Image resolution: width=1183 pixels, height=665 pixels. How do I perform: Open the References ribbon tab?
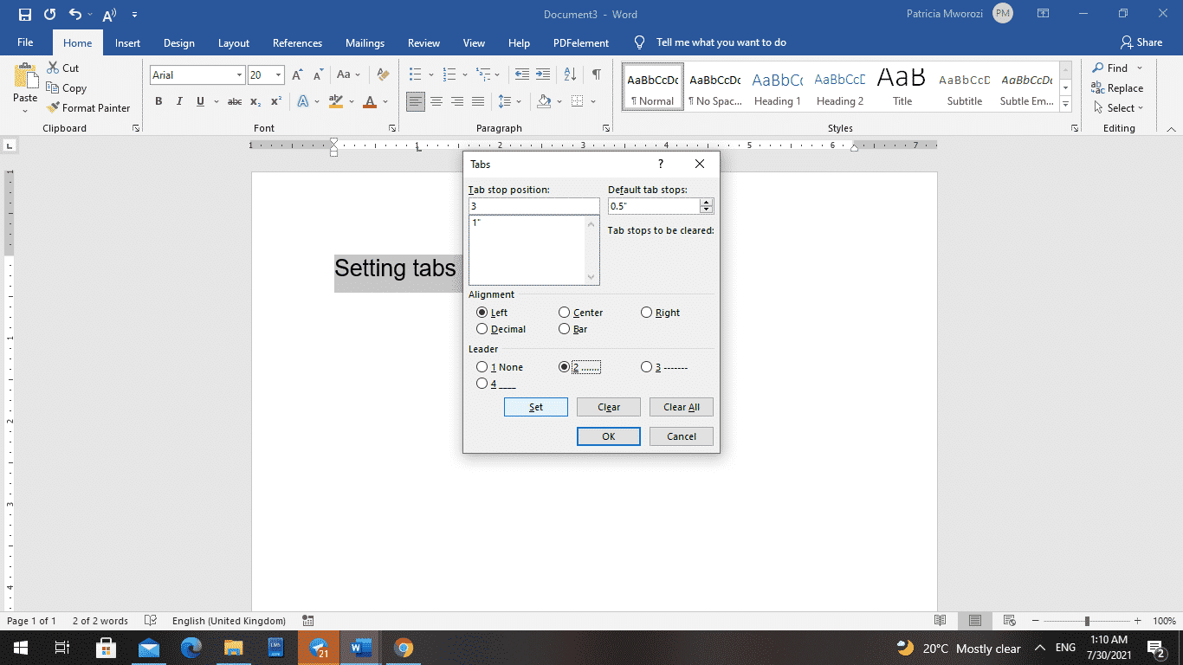pyautogui.click(x=297, y=42)
